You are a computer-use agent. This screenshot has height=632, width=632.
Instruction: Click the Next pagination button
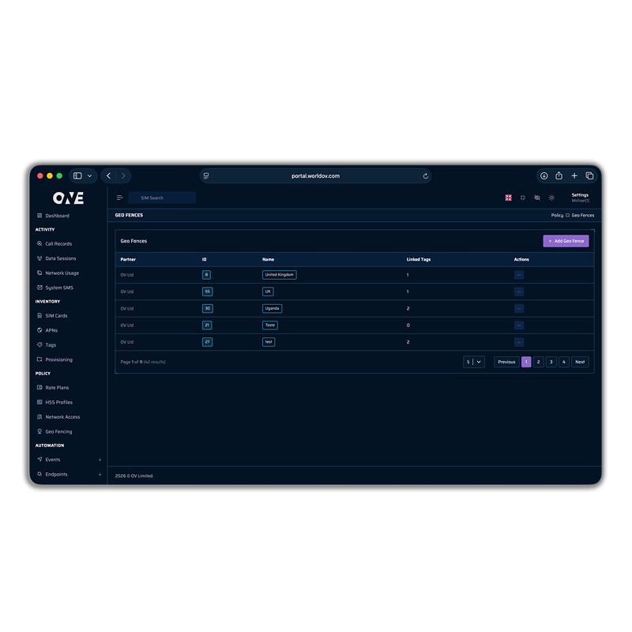(580, 362)
